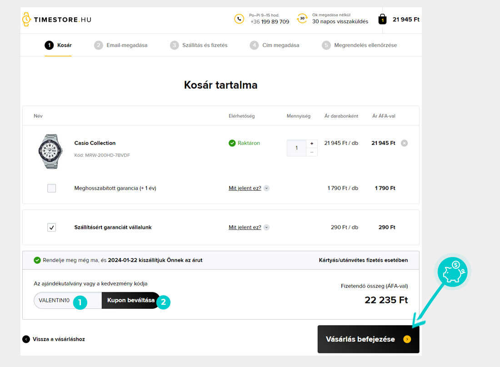Uncheck Szállításért garanciát vállalunk checkbox
This screenshot has height=367, width=500.
coord(52,228)
